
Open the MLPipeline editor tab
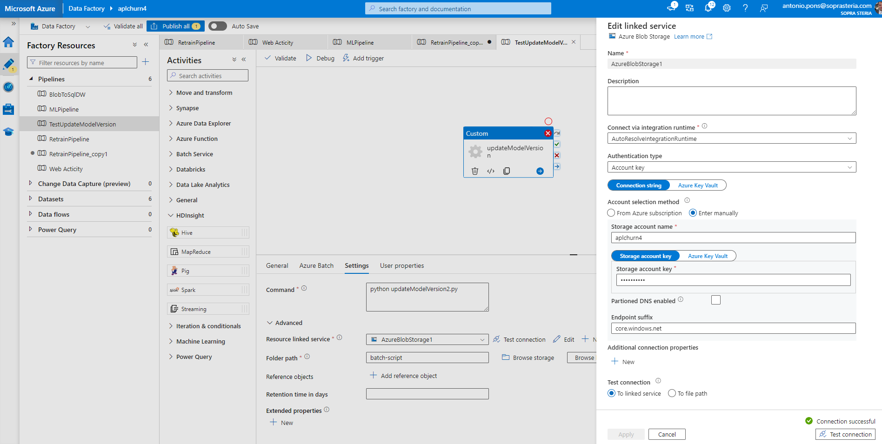[x=370, y=42]
